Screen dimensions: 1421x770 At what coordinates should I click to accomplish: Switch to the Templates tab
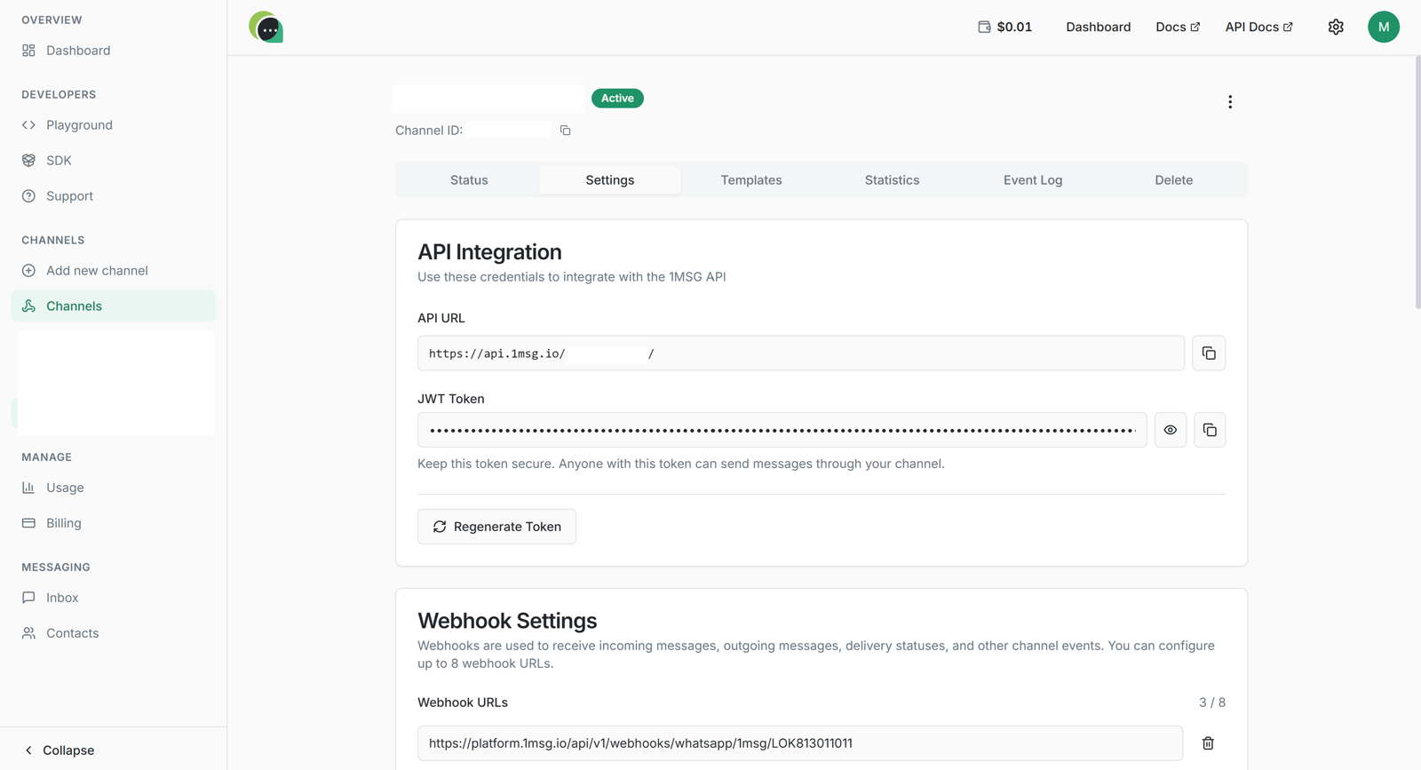tap(751, 180)
